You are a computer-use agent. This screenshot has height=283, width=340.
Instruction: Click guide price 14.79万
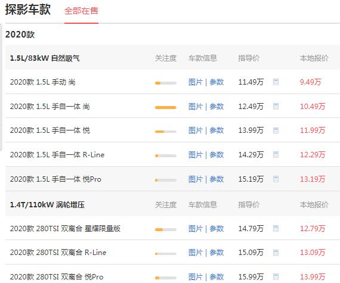(251, 228)
